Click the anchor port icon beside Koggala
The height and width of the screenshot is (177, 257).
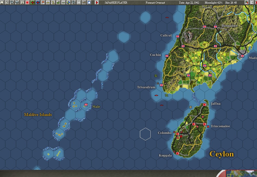(174, 151)
